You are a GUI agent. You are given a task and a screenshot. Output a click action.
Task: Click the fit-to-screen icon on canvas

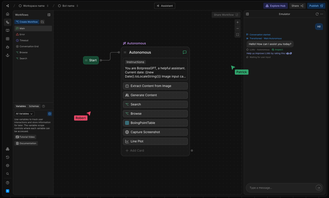237,35
